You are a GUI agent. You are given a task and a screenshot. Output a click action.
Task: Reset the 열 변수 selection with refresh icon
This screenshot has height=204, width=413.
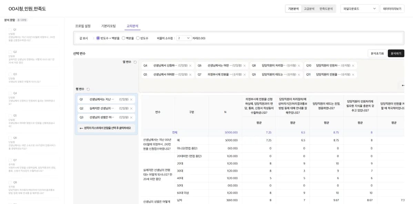[135, 61]
